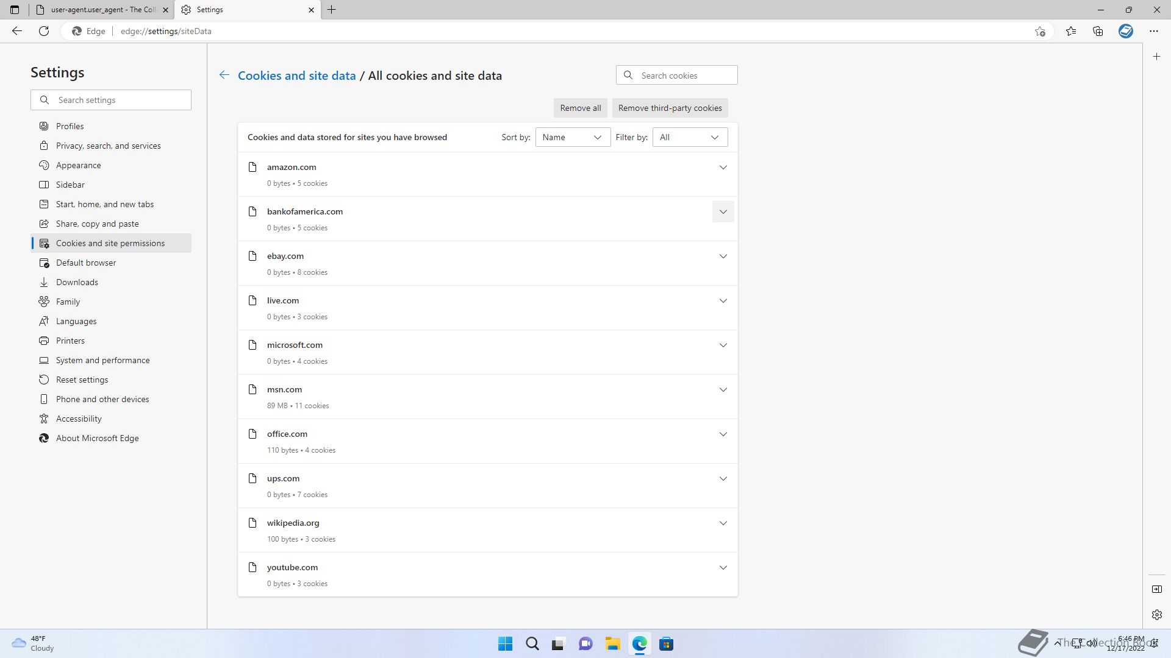Screen dimensions: 1171x658
Task: Open Settings and more ellipsis menu
Action: (1154, 31)
